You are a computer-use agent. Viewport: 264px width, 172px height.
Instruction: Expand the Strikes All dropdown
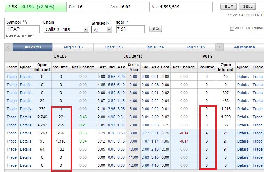(x=109, y=30)
